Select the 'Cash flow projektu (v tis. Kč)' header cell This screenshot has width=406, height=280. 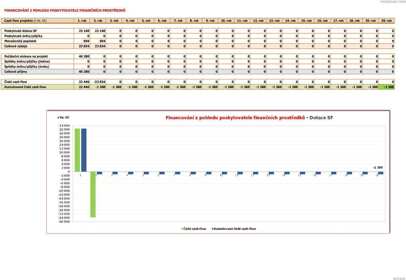38,21
